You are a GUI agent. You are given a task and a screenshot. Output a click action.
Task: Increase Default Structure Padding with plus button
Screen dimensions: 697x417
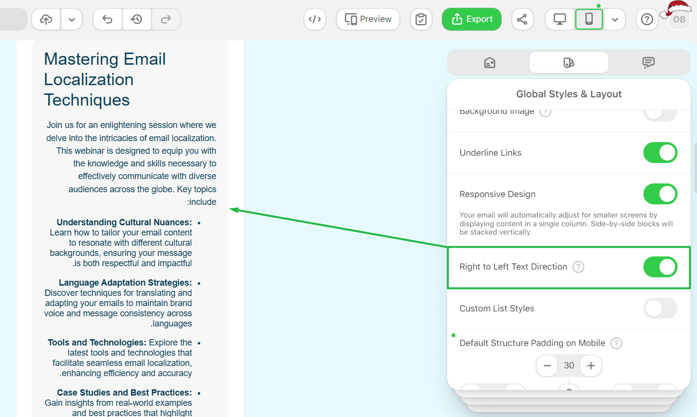click(591, 365)
